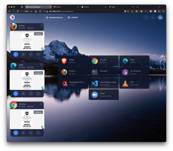
Task: Collapse the Edge session card
Action: tap(42, 65)
